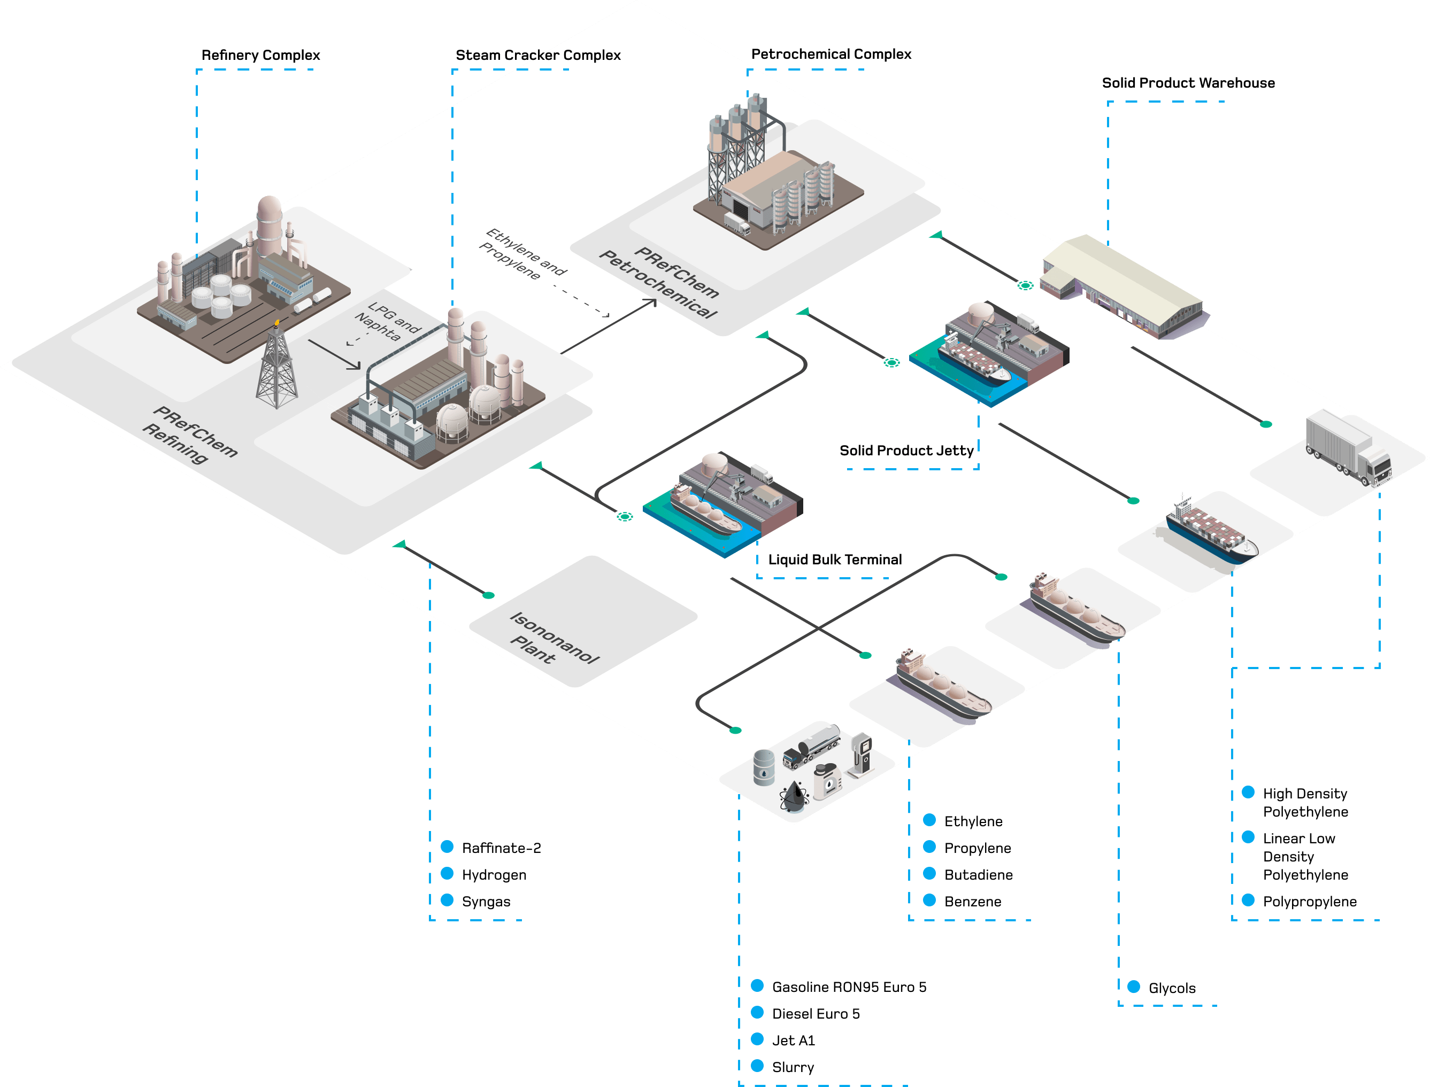This screenshot has height=1087, width=1430.
Task: Click the Refinery Complex building illustration
Action: click(x=243, y=279)
